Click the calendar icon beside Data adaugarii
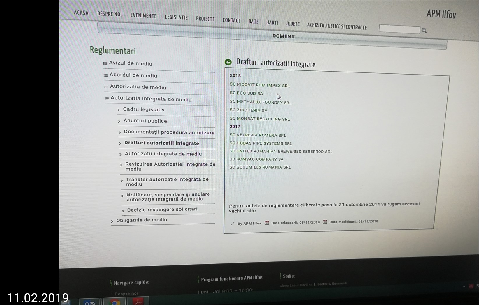479x305 pixels. (267, 223)
